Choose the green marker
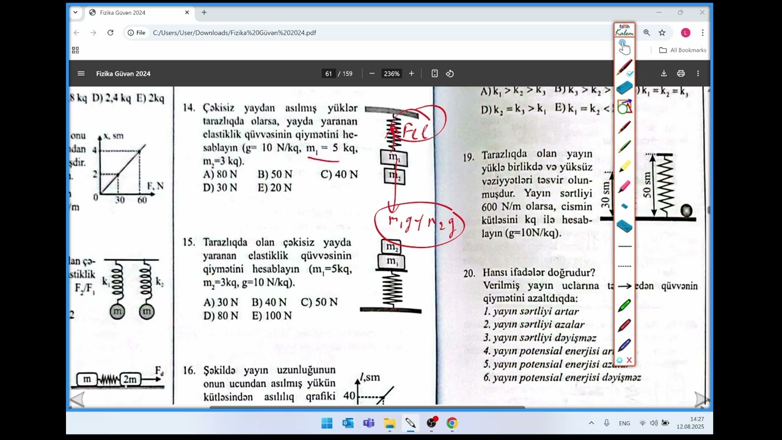The width and height of the screenshot is (782, 440). (624, 306)
